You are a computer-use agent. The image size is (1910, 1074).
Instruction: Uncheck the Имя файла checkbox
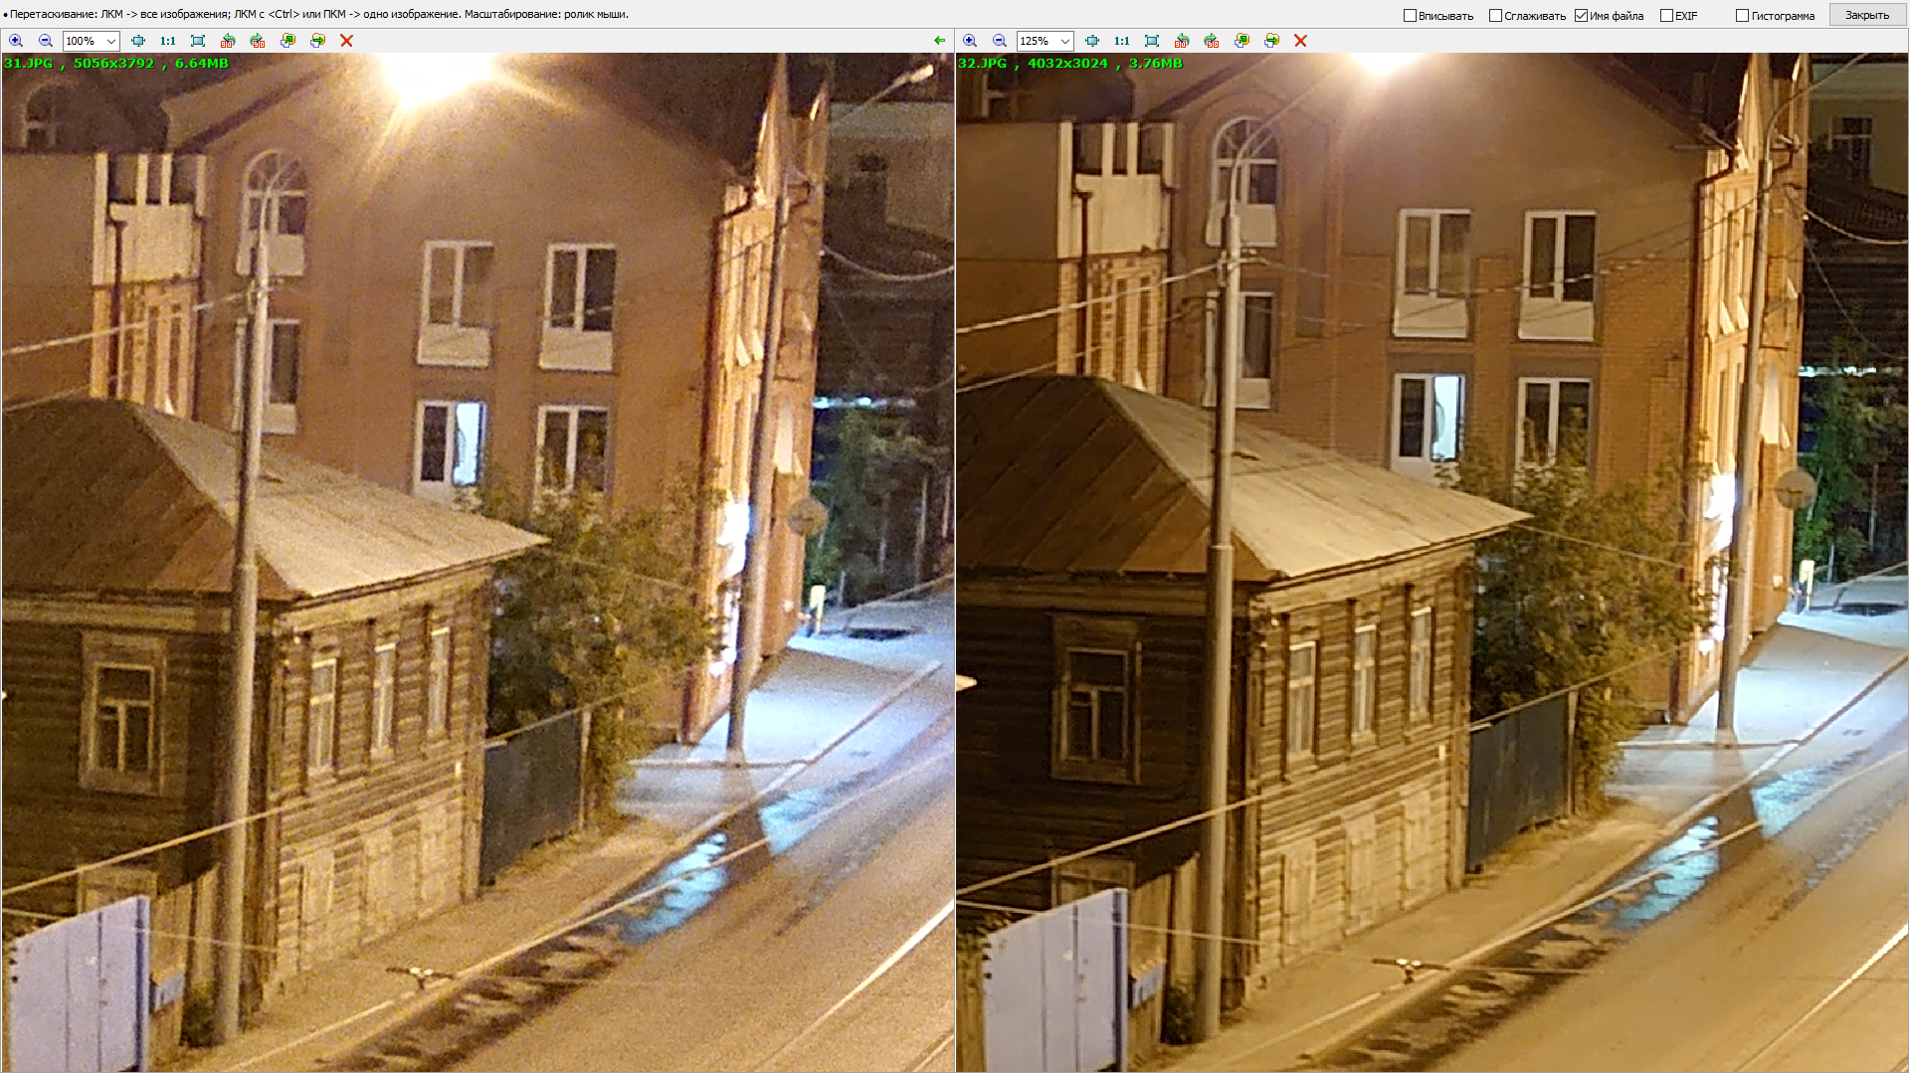[1581, 15]
